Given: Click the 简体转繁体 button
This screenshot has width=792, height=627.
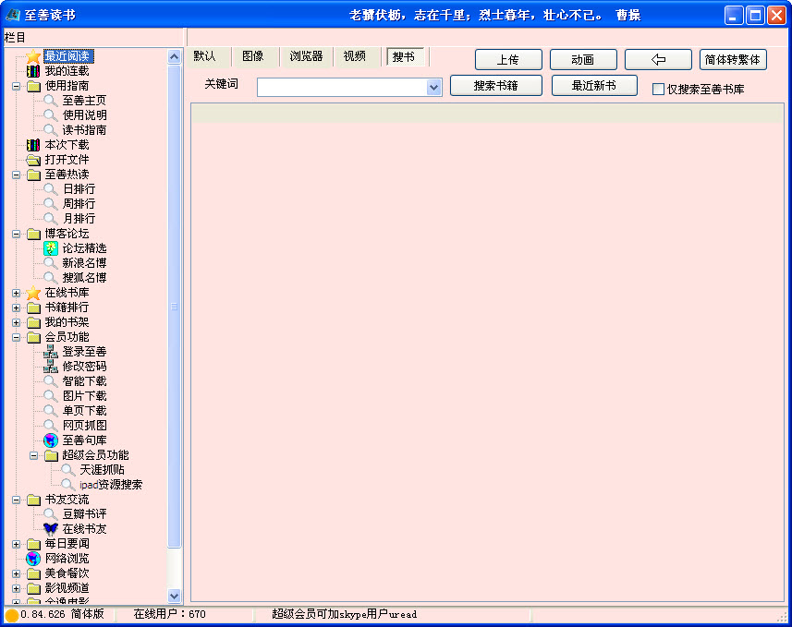Looking at the screenshot, I should 733,60.
